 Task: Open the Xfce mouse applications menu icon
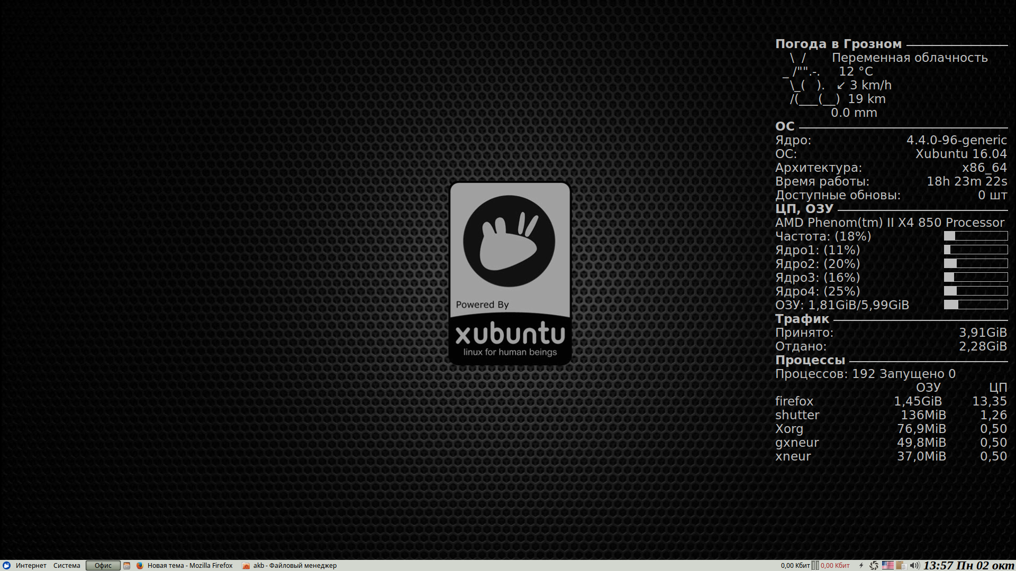6,565
